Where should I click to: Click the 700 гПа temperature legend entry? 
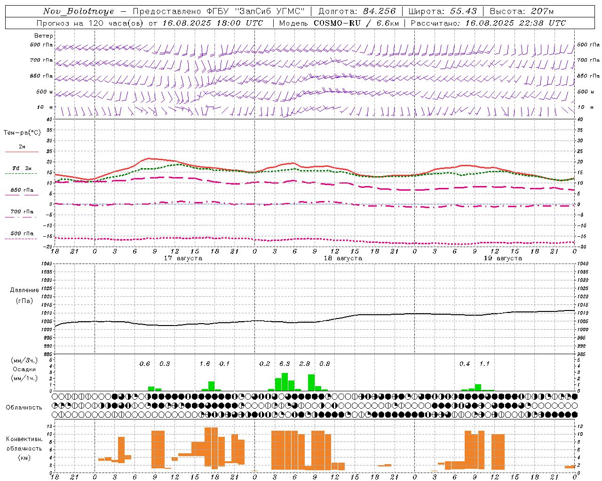point(22,212)
